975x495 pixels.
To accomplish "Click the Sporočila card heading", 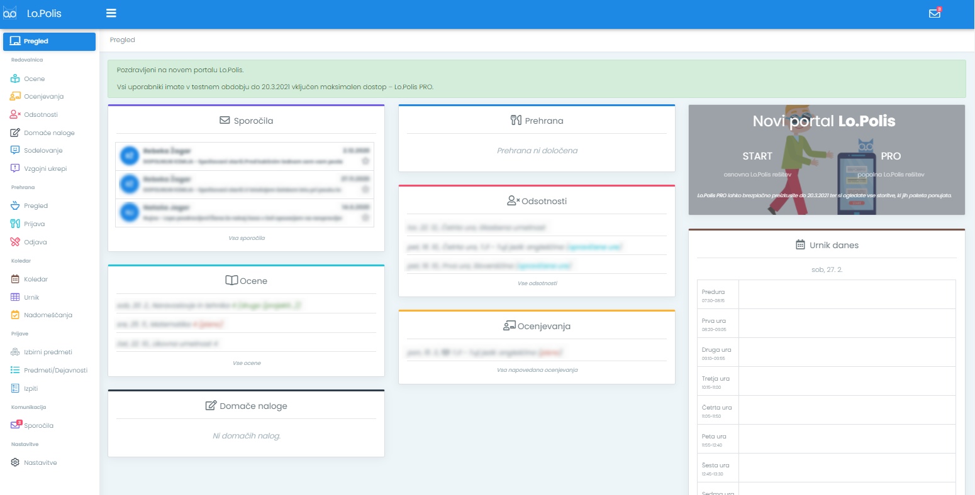I will [x=247, y=121].
